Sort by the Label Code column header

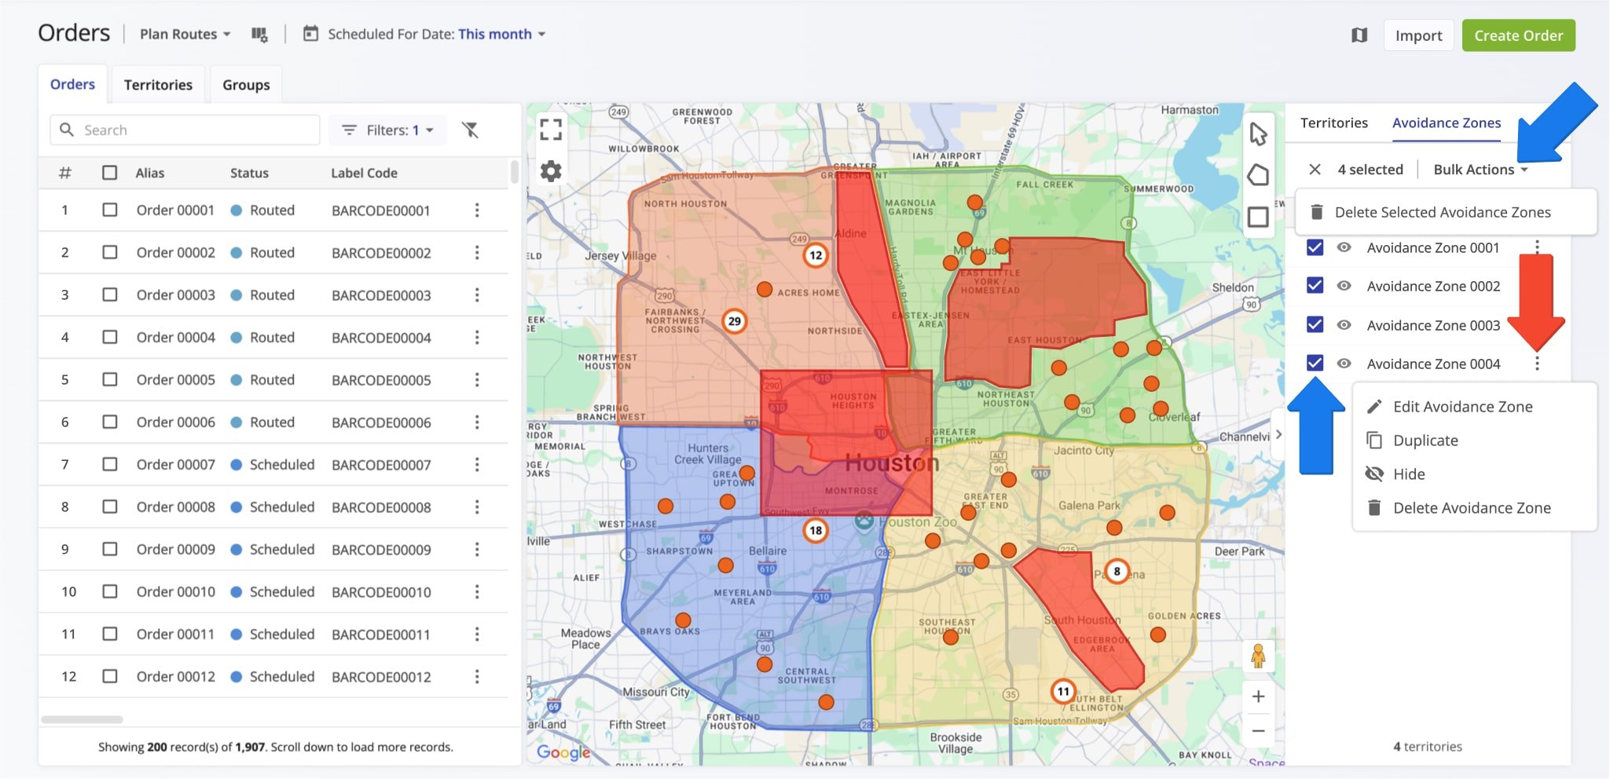pyautogui.click(x=364, y=173)
